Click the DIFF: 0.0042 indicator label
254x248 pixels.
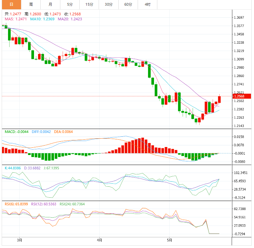(41, 132)
